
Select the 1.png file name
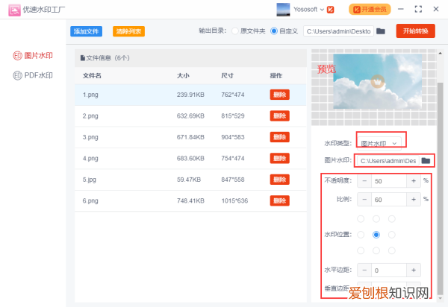point(90,95)
